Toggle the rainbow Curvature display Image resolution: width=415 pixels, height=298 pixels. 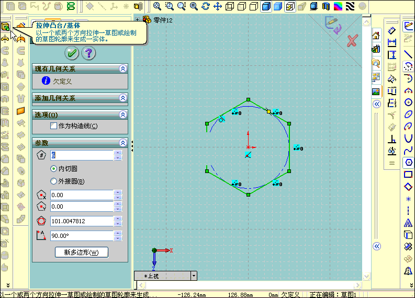pos(338,6)
